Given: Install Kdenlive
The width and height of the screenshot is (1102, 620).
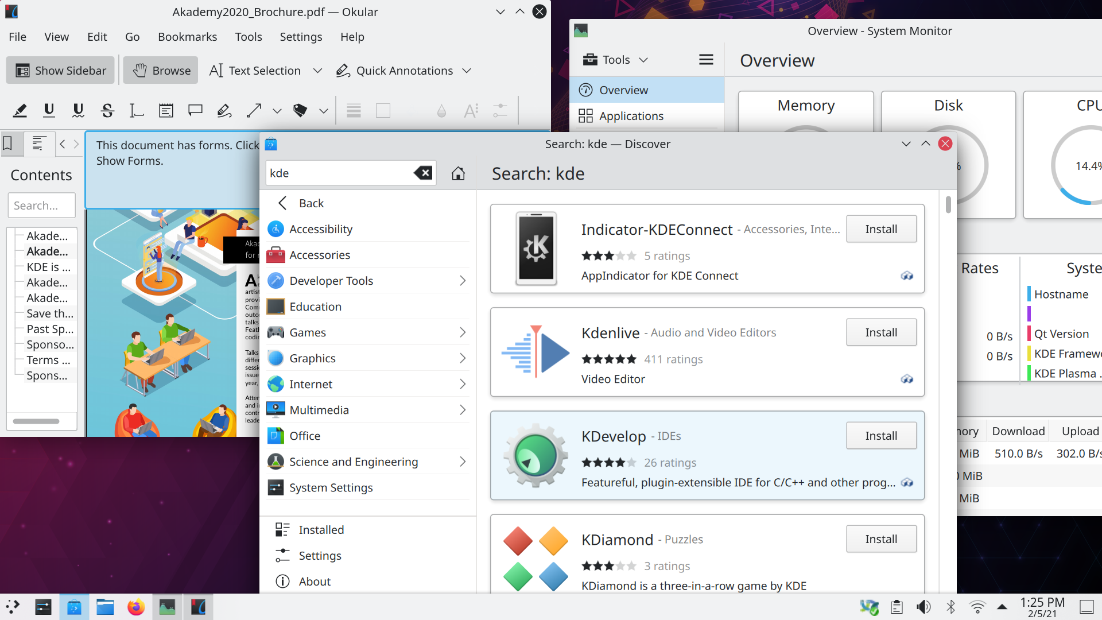Looking at the screenshot, I should (x=881, y=332).
